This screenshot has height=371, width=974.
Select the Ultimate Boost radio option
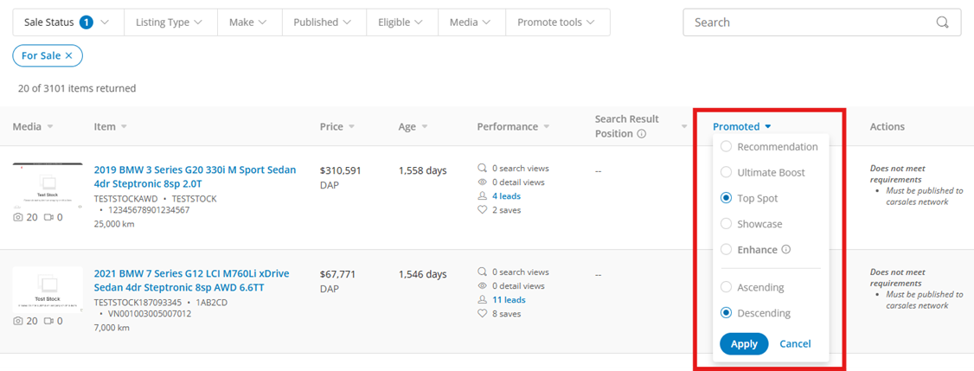pos(727,173)
